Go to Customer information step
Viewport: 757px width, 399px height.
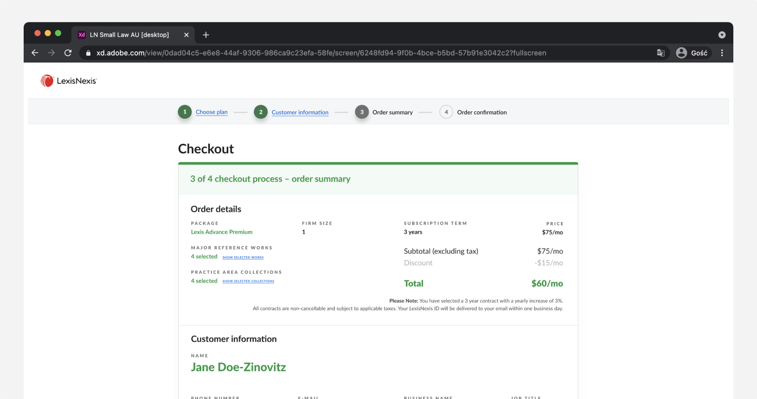pos(300,112)
